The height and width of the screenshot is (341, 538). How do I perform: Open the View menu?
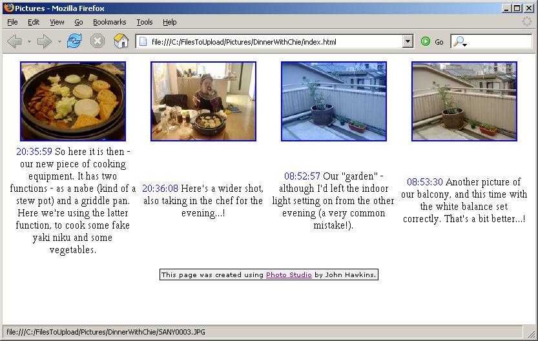click(x=57, y=22)
